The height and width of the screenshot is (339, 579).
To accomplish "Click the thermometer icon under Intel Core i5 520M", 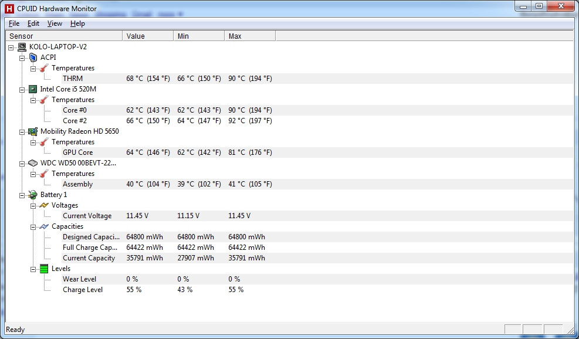I will 45,100.
